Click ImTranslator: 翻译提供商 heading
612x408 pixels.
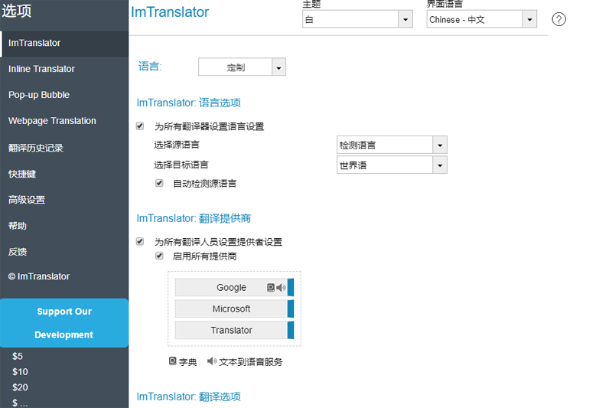pos(194,218)
